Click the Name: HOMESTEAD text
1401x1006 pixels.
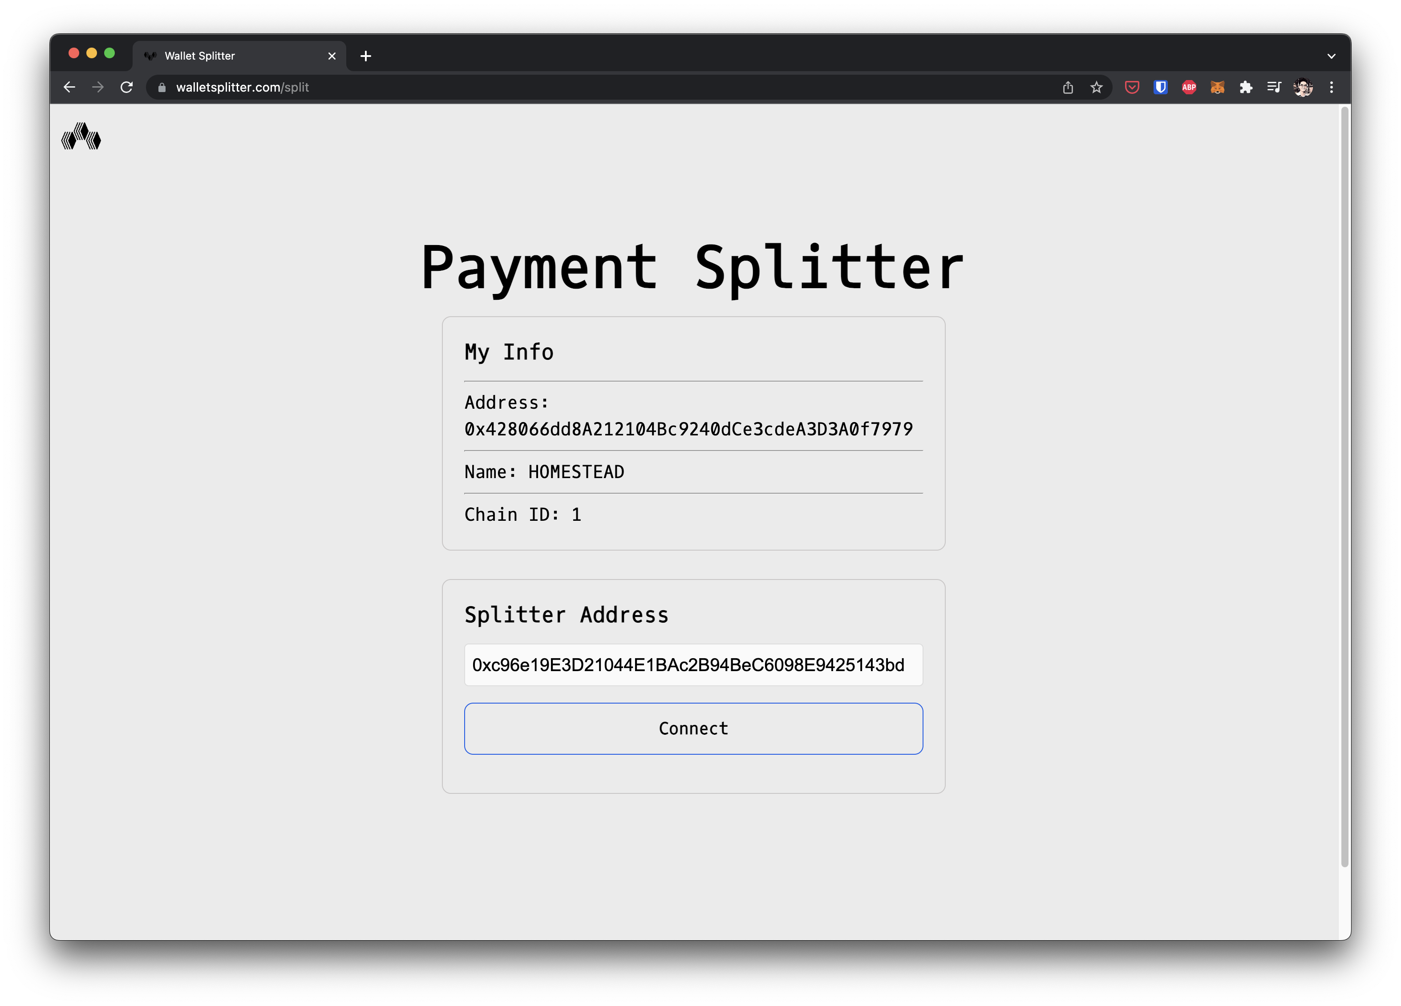[544, 472]
